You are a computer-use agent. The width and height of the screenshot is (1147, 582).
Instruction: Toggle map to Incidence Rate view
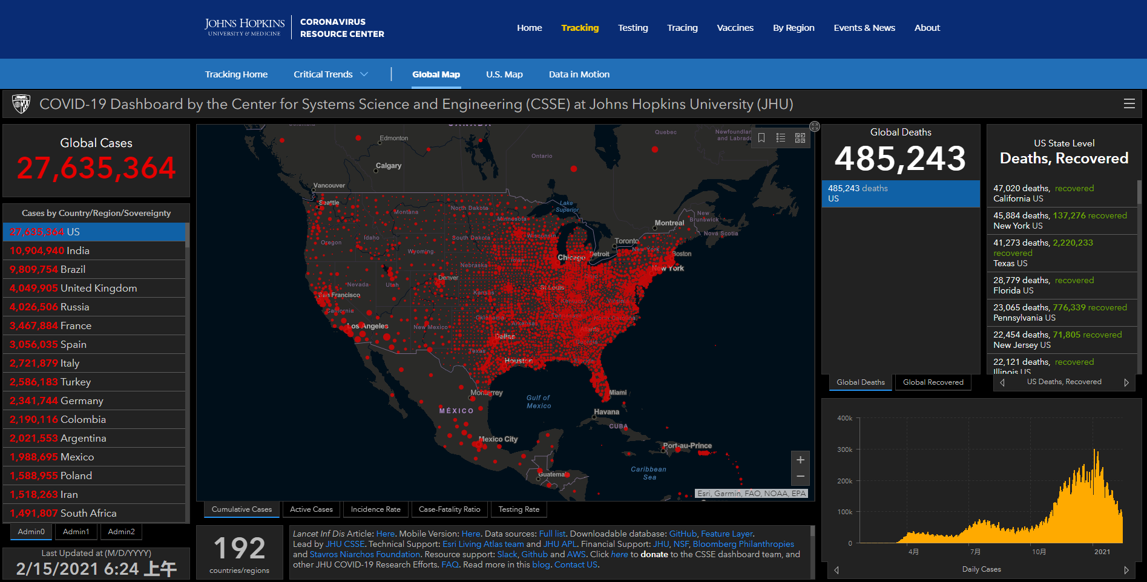(x=375, y=509)
